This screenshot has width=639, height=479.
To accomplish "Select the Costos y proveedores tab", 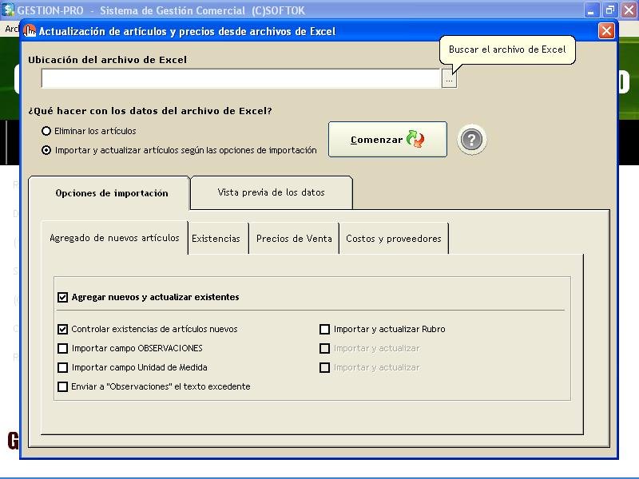I will pos(393,239).
